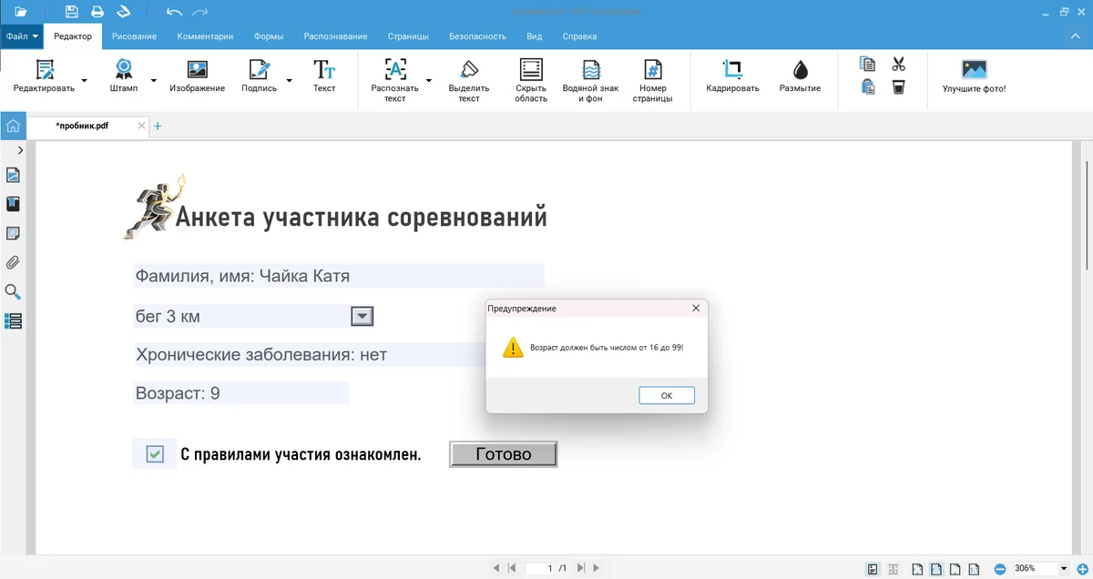Click the Page number (Номер страницы) icon
1093x579 pixels.
point(652,70)
